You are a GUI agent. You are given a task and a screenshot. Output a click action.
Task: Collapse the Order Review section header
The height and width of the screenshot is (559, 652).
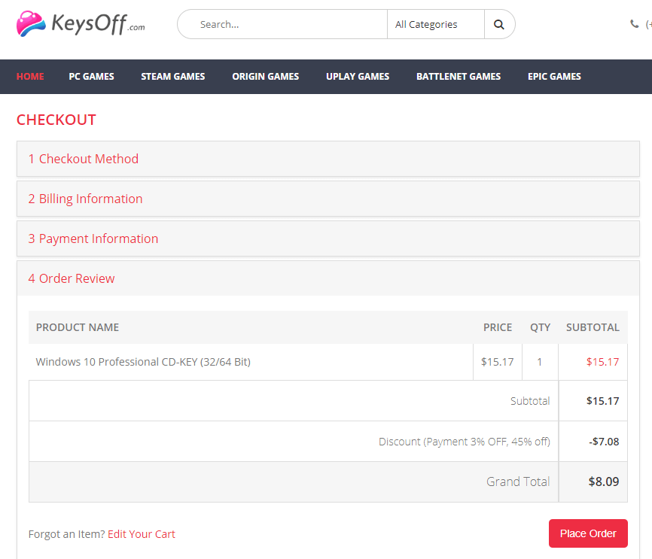click(x=72, y=278)
